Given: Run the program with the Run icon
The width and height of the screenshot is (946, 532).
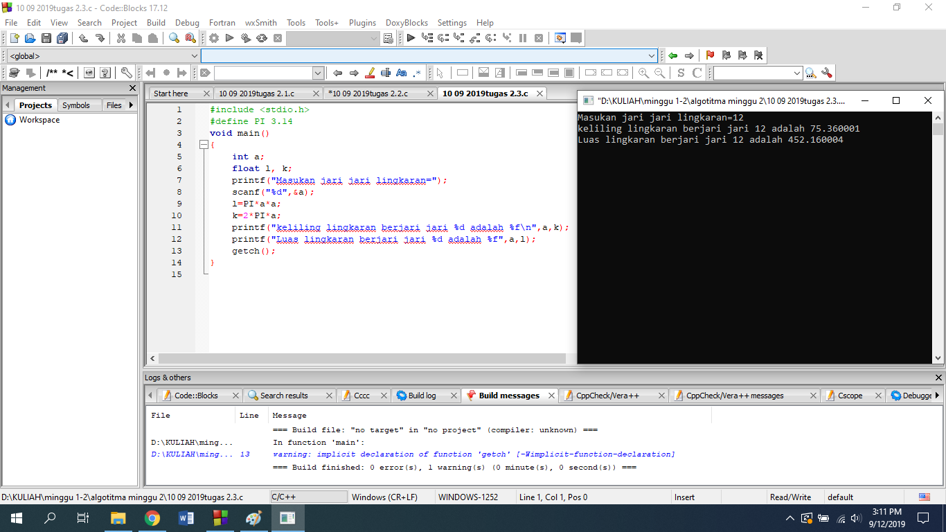Looking at the screenshot, I should 230,38.
